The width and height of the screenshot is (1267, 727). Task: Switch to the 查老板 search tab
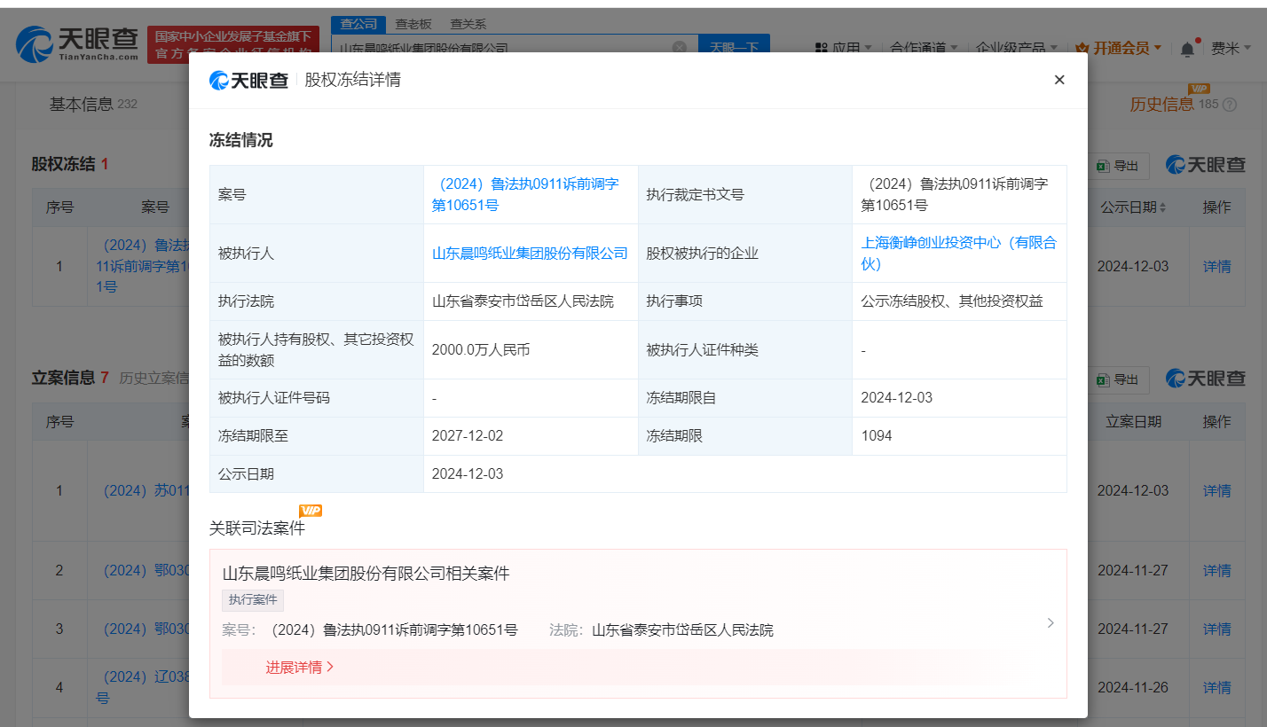tap(413, 24)
